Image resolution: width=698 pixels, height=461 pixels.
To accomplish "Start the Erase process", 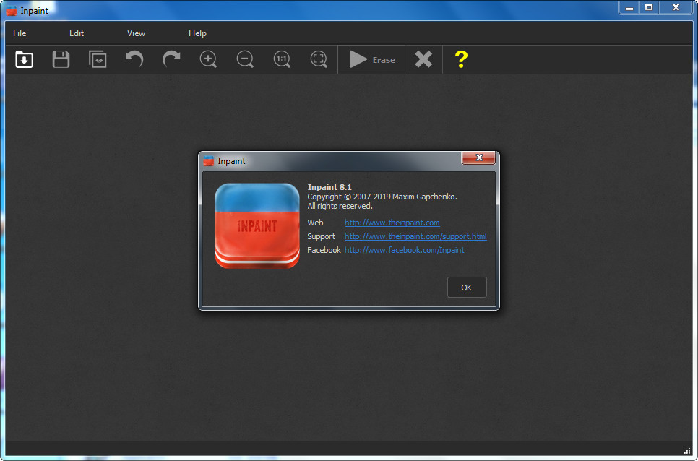I will pyautogui.click(x=371, y=59).
